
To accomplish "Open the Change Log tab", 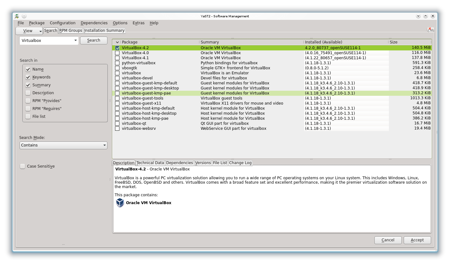I will click(240, 163).
